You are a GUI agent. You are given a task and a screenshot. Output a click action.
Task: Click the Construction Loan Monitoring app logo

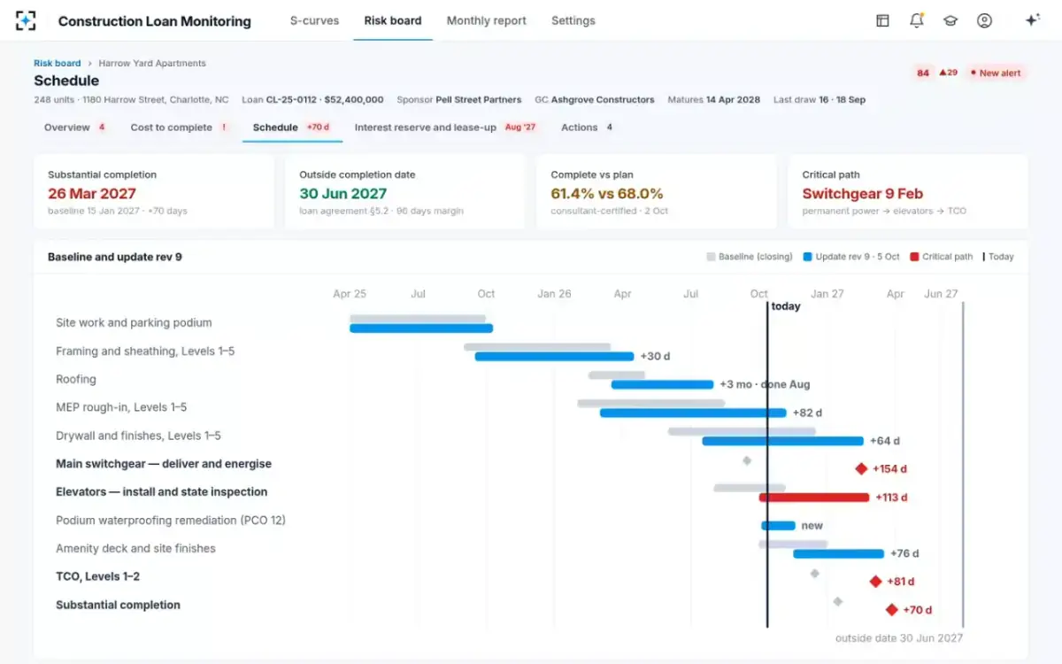(x=27, y=20)
